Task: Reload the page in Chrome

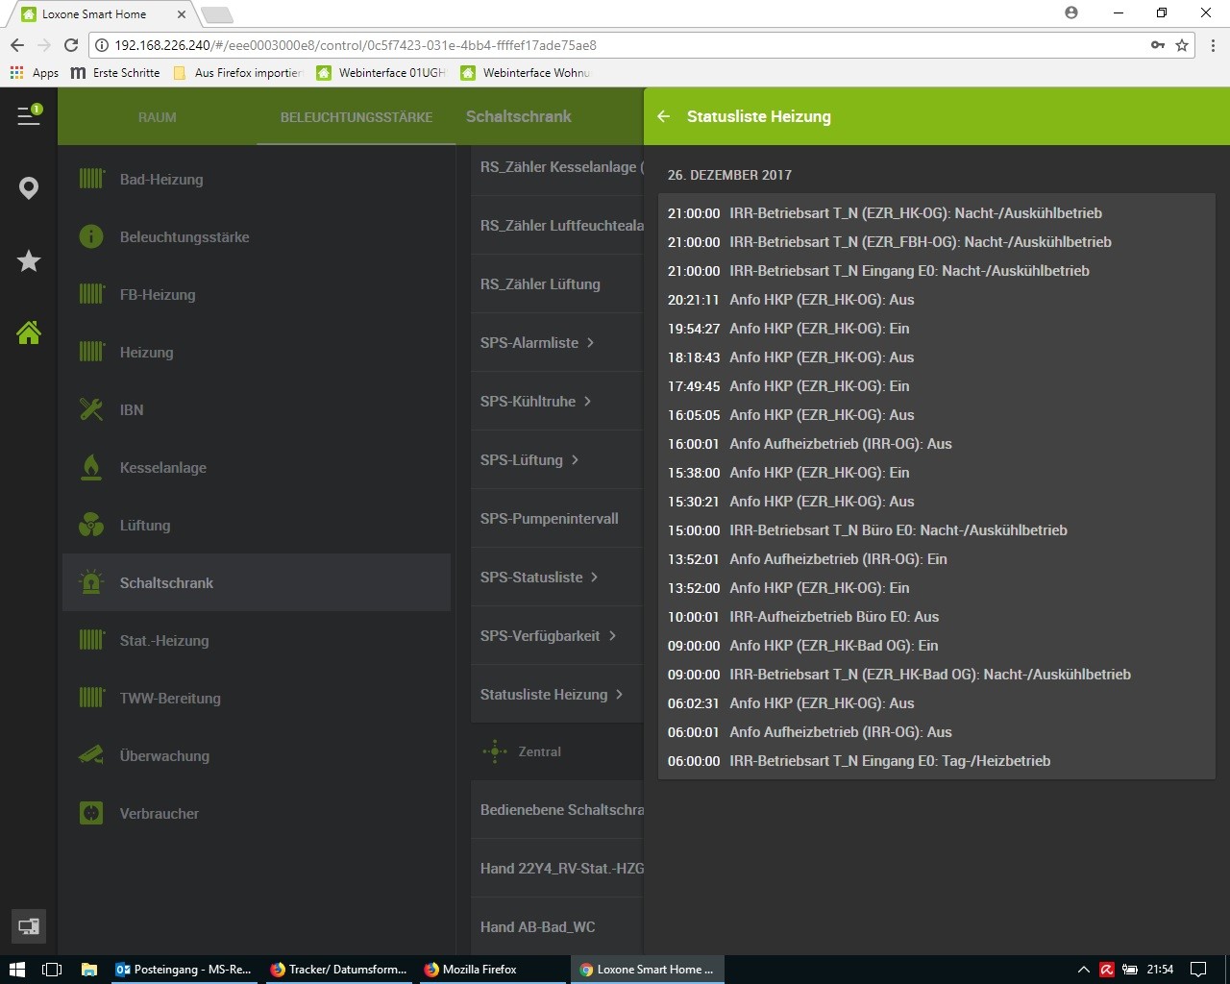Action: tap(70, 45)
